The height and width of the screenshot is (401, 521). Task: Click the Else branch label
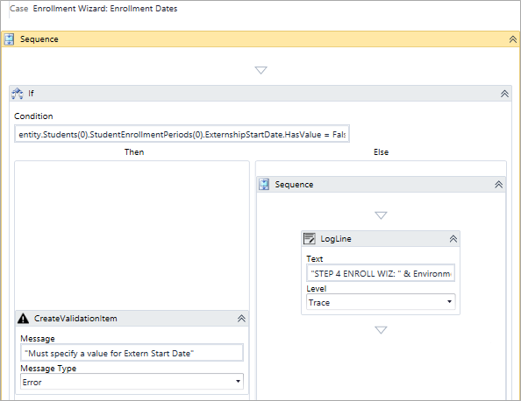(381, 152)
